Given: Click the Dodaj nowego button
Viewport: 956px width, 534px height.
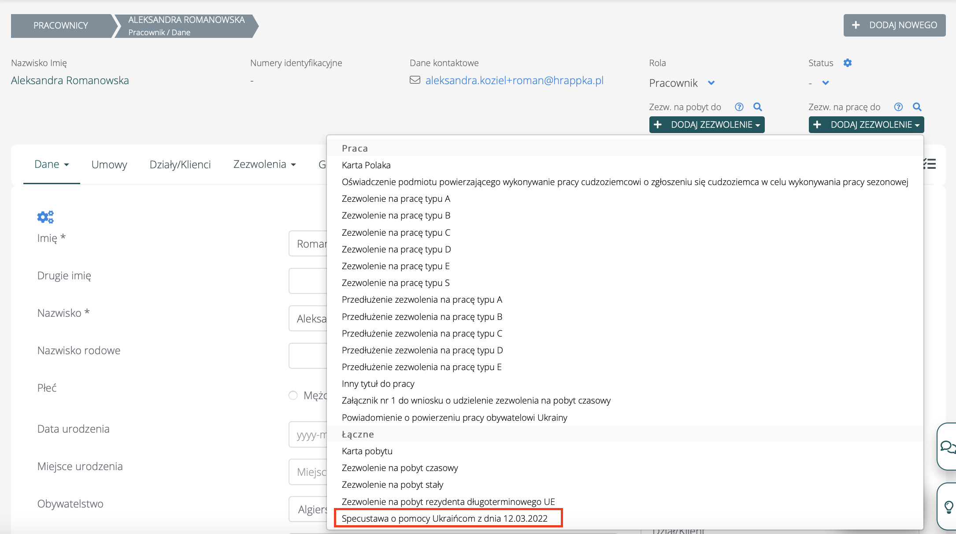Looking at the screenshot, I should [x=894, y=25].
